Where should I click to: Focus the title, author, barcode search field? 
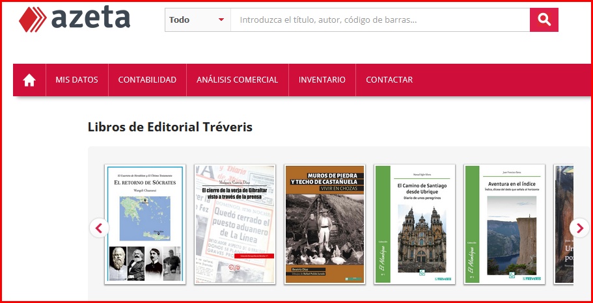pos(380,20)
